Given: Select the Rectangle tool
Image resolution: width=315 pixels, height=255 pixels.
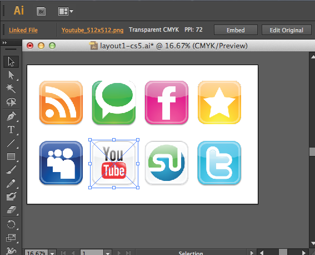Looking at the screenshot, I should coord(11,156).
